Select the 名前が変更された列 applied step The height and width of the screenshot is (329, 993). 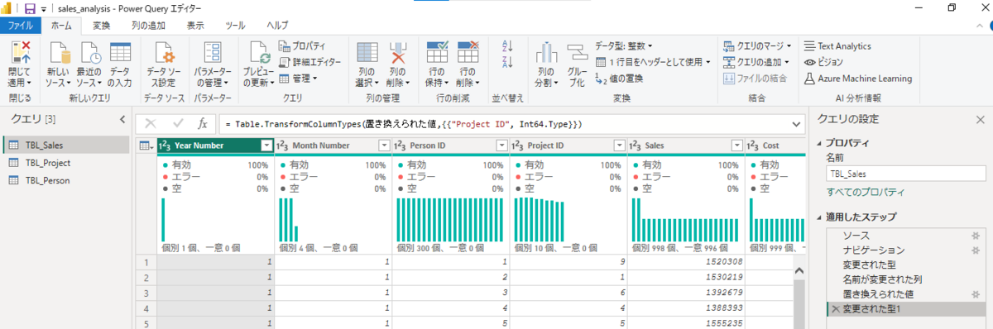pyautogui.click(x=906, y=279)
